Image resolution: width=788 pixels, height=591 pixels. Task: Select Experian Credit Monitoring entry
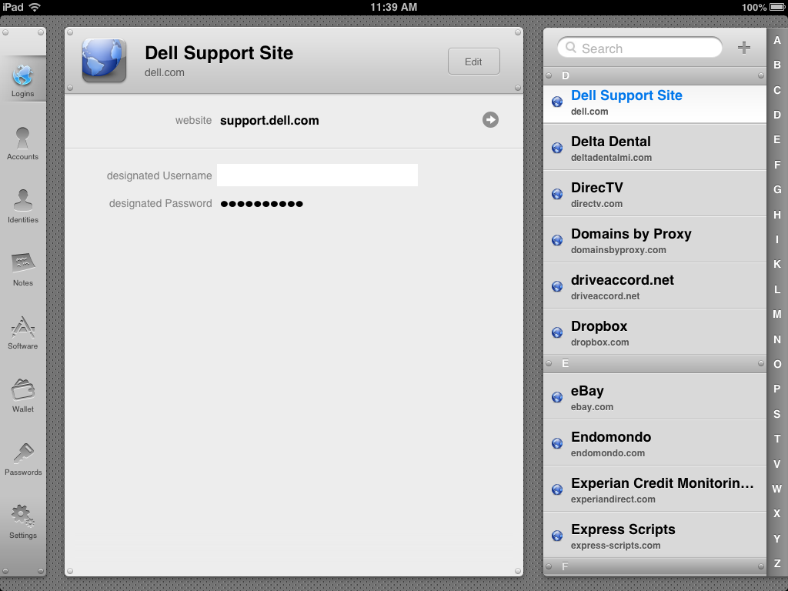click(x=654, y=489)
